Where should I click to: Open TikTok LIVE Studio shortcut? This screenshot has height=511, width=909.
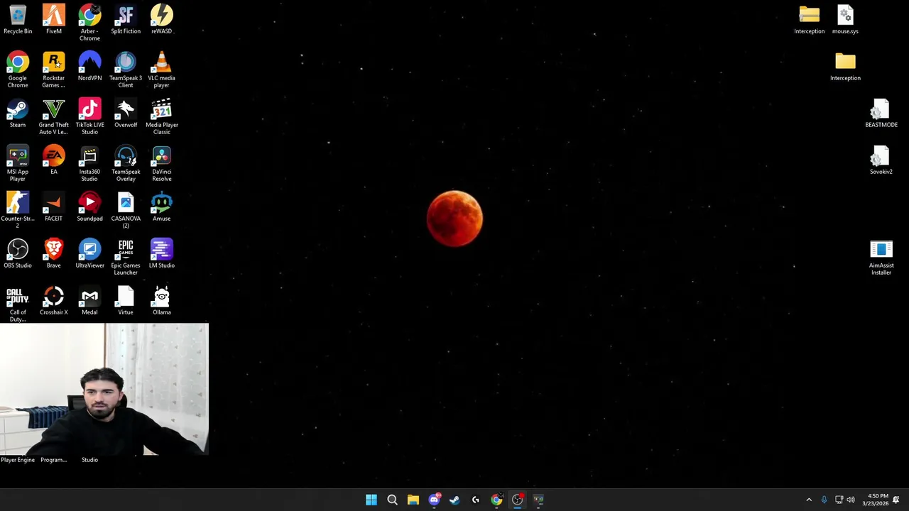(89, 116)
